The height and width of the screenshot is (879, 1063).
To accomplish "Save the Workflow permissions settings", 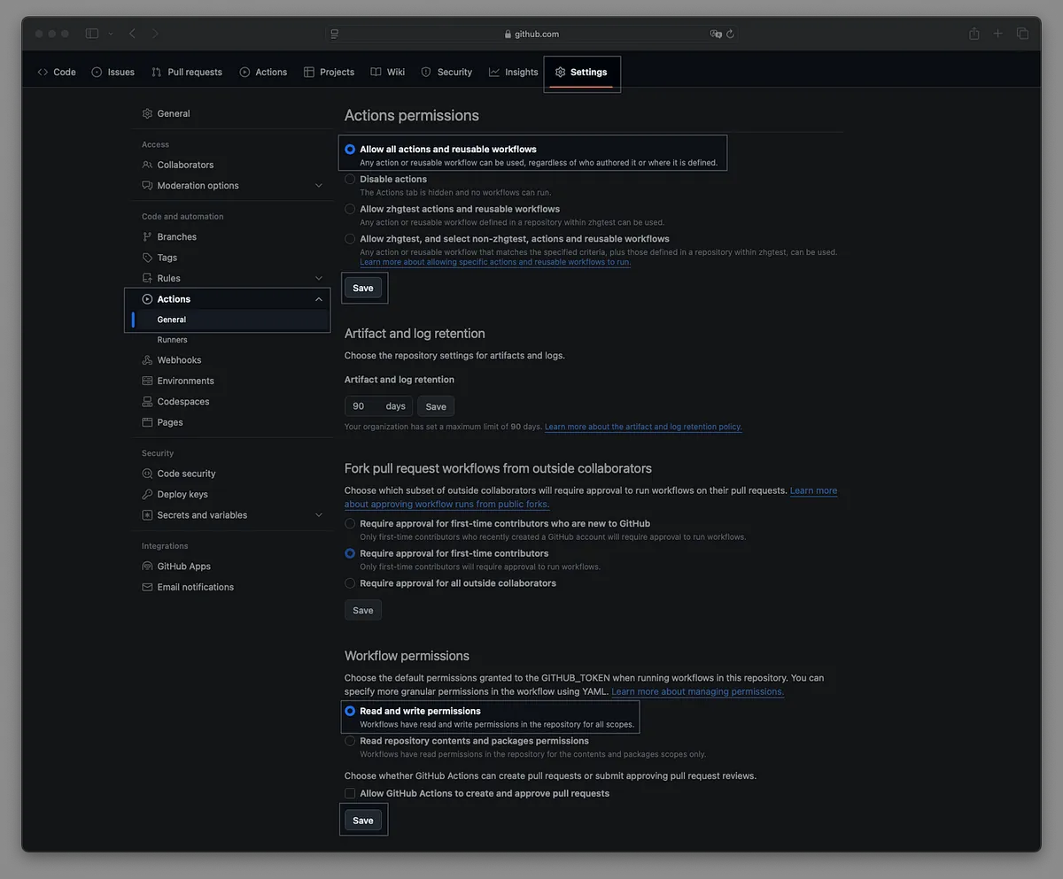I will click(363, 821).
